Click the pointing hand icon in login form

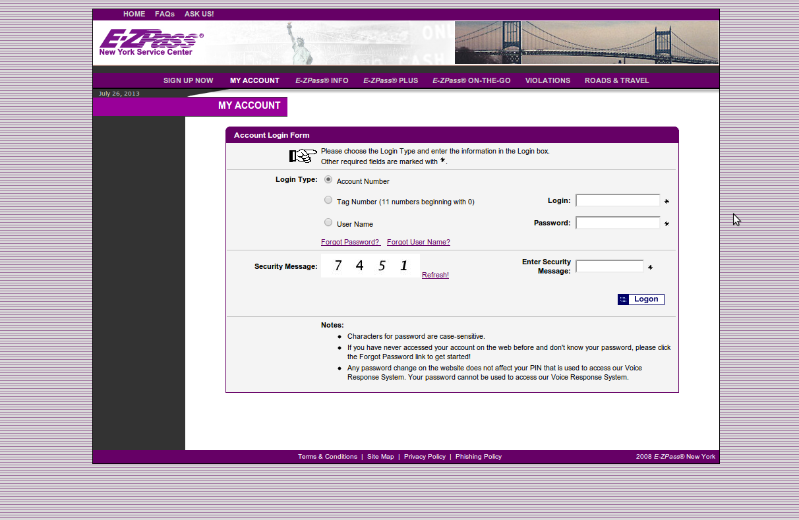(x=303, y=156)
